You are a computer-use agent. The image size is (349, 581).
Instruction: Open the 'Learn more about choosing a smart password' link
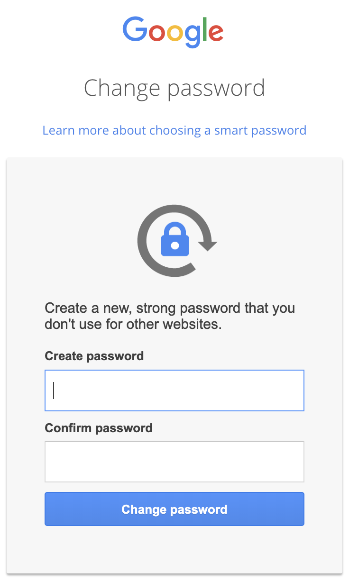point(174,130)
